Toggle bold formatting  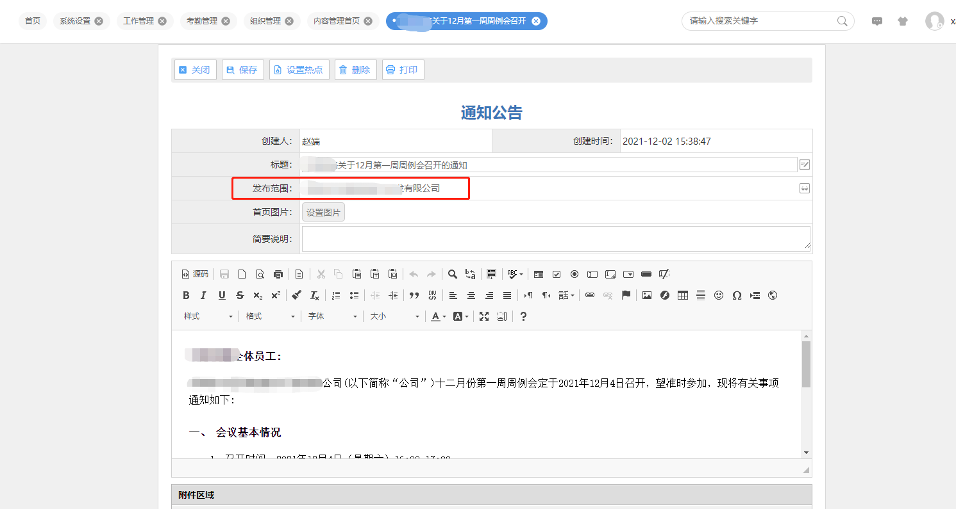point(186,295)
